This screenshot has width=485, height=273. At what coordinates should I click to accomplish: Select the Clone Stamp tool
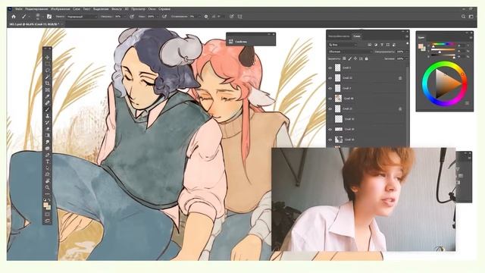pos(47,116)
